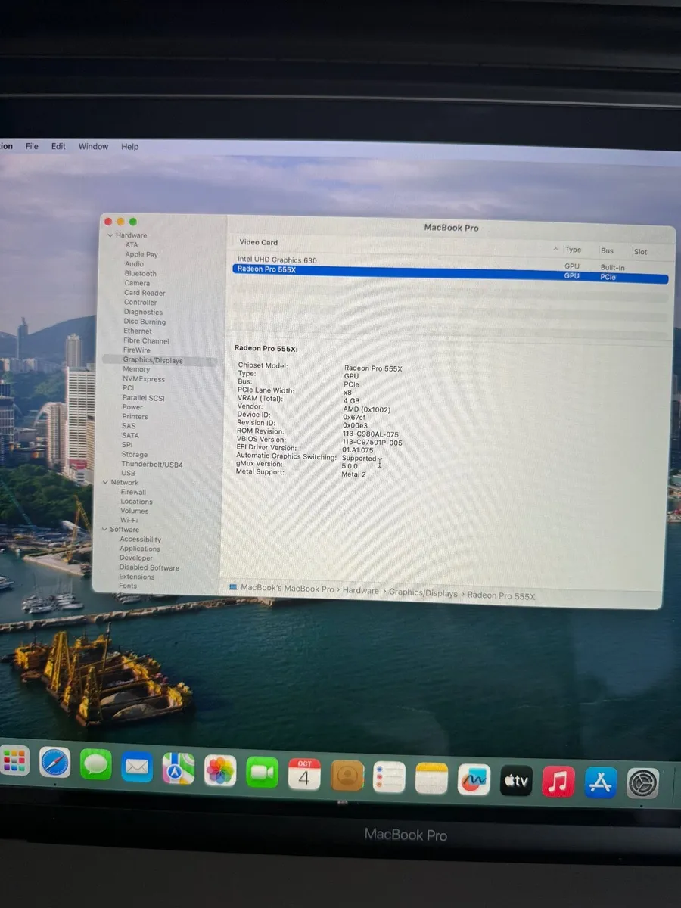Open Calendar showing October 4
The image size is (681, 908).
tap(305, 773)
